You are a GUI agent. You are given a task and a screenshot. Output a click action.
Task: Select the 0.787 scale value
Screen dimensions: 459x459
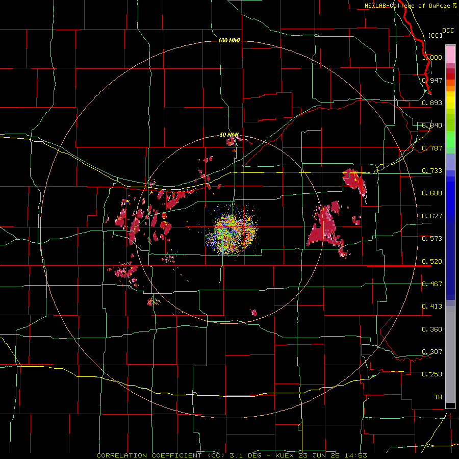tap(432, 148)
